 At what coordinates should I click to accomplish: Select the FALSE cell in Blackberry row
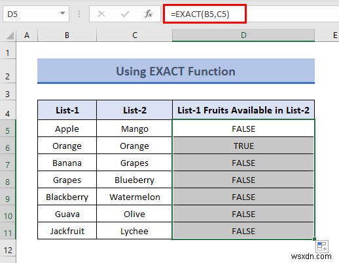[243, 197]
